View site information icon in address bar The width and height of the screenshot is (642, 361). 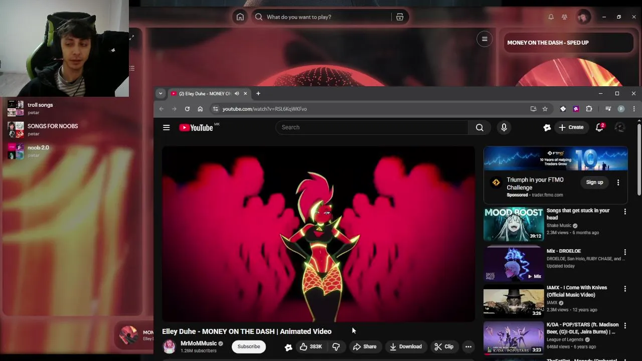215,109
